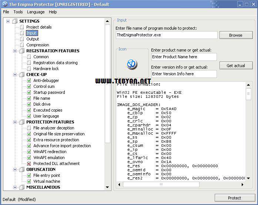This screenshot has width=258, height=205.
Task: Open the Tools menu
Action: coord(18,12)
